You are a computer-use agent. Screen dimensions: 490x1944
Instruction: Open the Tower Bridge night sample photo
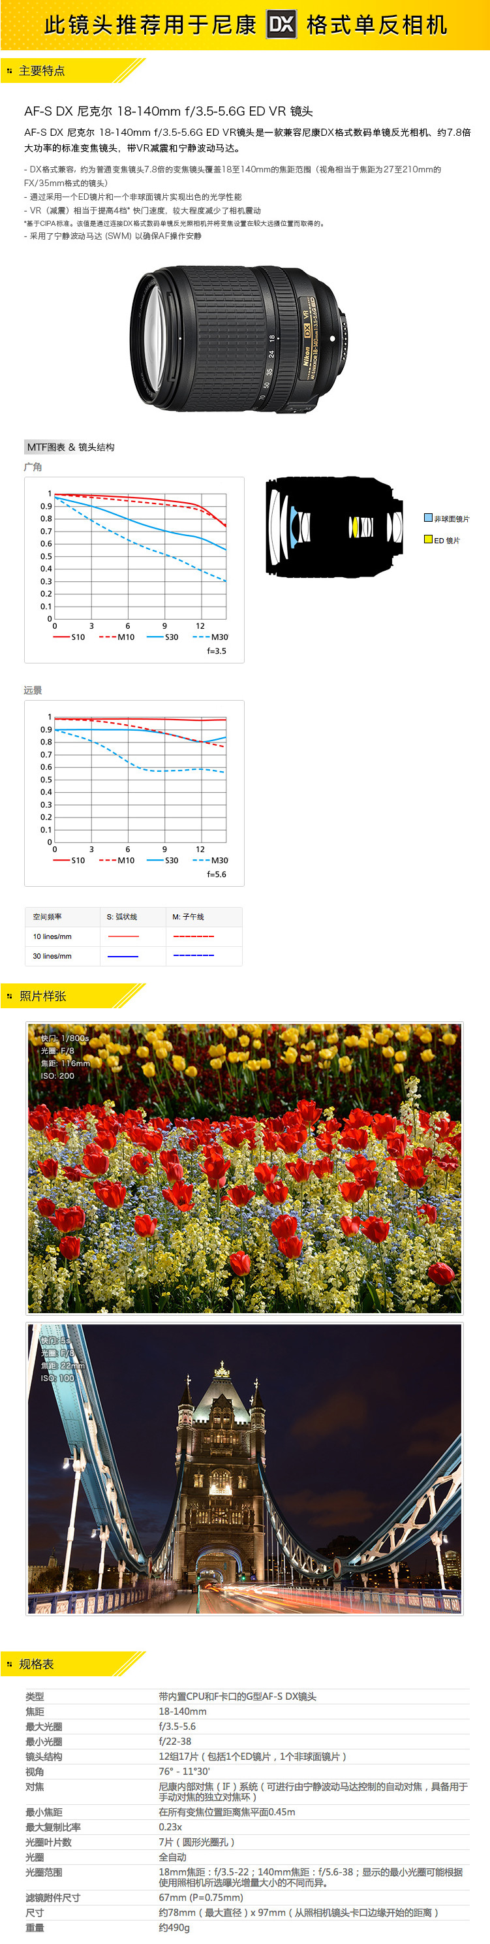click(x=244, y=1468)
